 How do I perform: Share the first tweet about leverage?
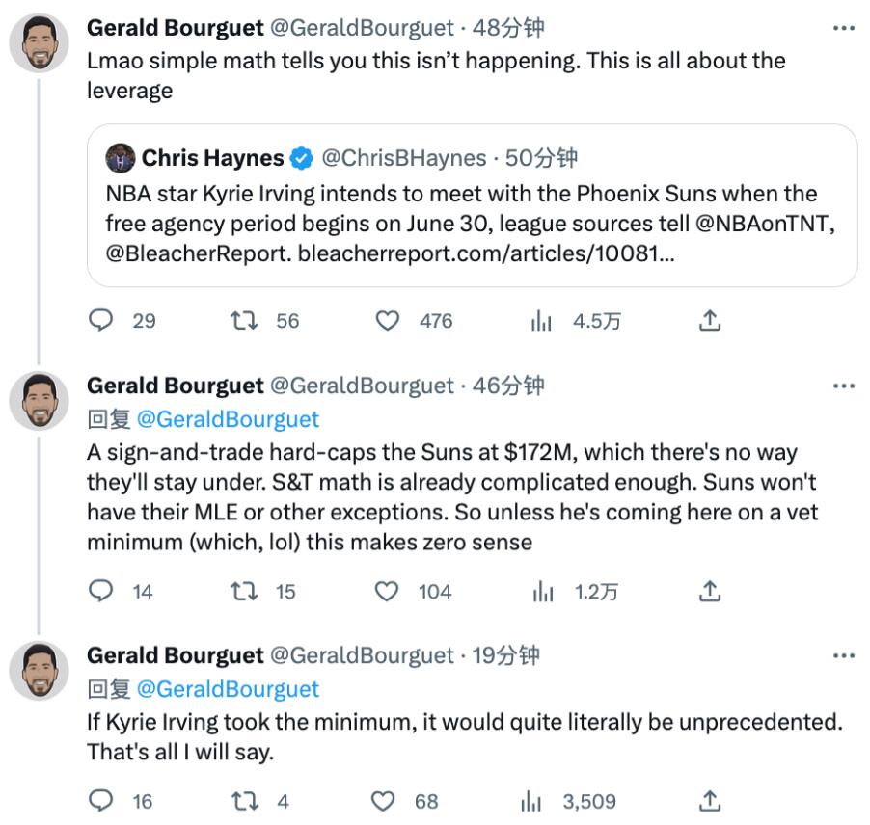[710, 320]
